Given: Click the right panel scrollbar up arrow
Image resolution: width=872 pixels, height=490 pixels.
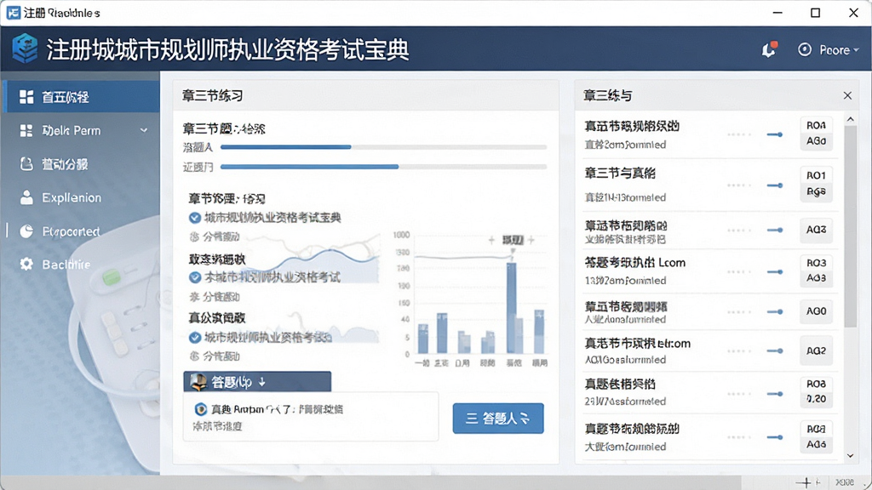Looking at the screenshot, I should pyautogui.click(x=850, y=119).
